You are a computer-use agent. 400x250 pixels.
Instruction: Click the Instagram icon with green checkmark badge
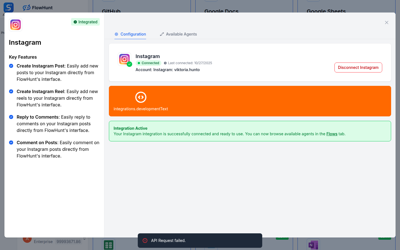pos(124,59)
